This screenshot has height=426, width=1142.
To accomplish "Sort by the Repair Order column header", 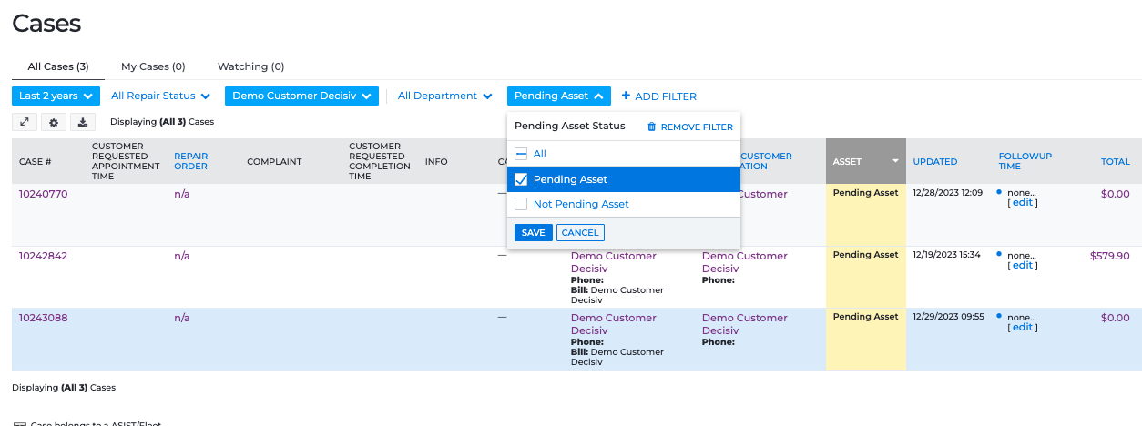I will pyautogui.click(x=191, y=161).
